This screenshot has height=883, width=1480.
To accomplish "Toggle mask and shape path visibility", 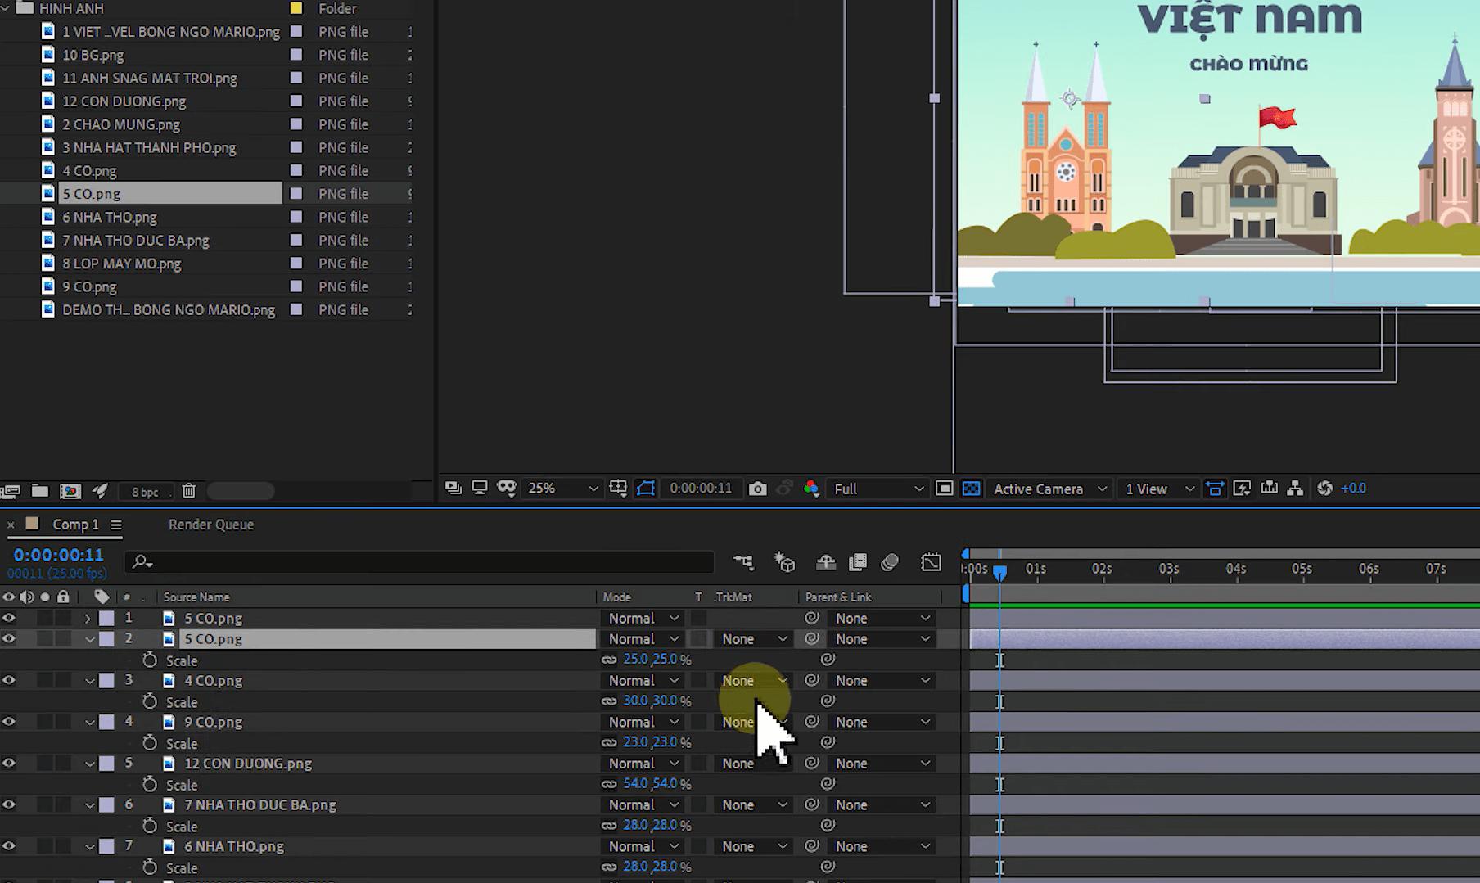I will tap(646, 488).
